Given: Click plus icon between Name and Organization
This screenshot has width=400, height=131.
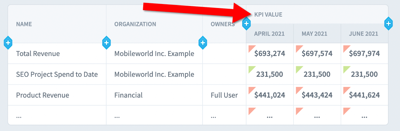Looking at the screenshot, I should (x=106, y=43).
